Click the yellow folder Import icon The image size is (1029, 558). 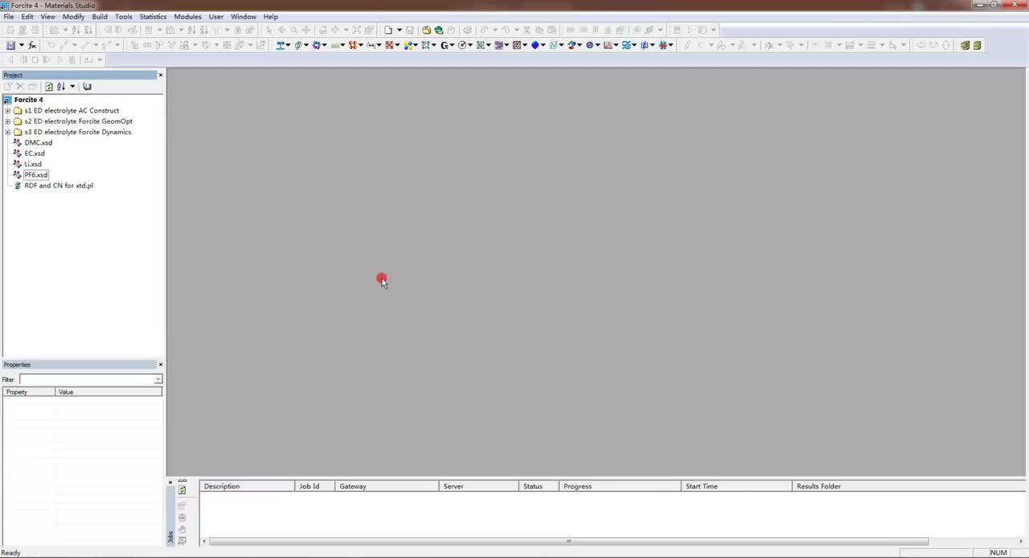[x=426, y=30]
